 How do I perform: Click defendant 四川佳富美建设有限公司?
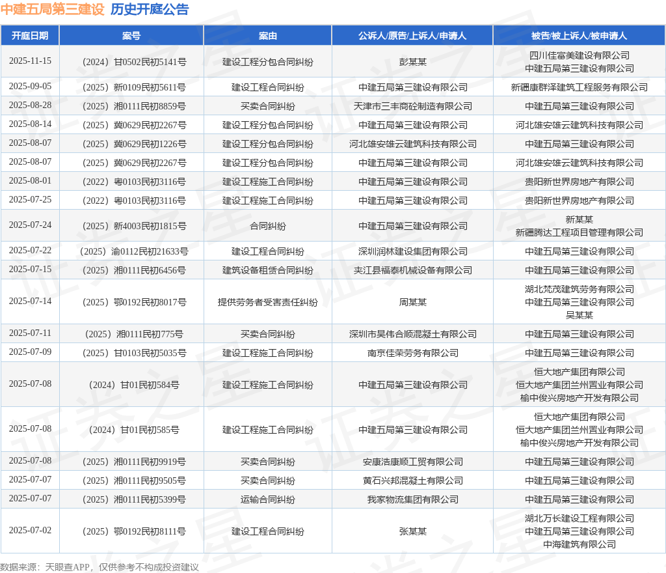click(579, 55)
